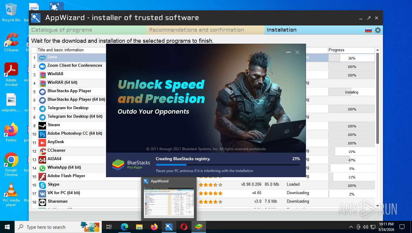Click the Zona 26% progress bar

pos(352,58)
